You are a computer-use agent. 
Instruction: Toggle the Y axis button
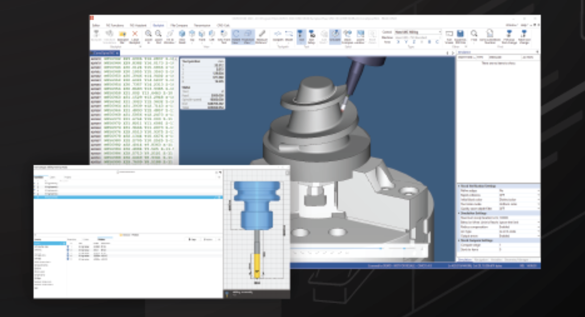[406, 42]
